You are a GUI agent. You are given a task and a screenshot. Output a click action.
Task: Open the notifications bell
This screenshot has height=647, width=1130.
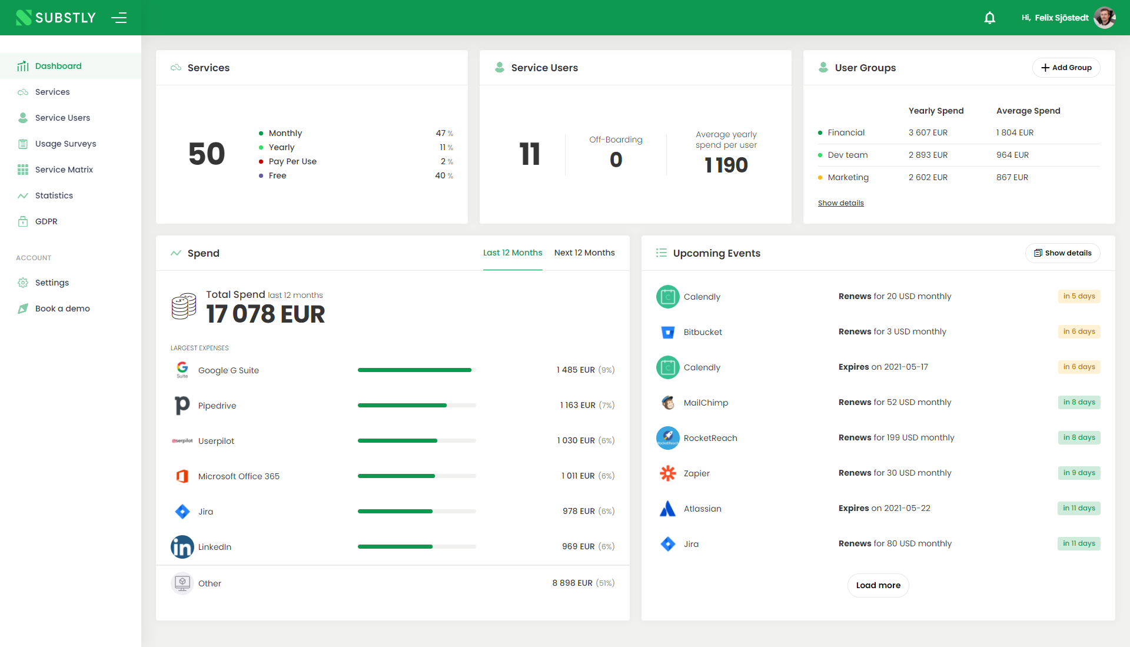point(990,18)
